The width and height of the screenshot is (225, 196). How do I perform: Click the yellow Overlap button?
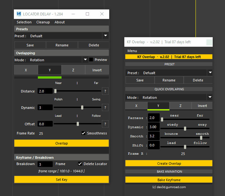(62, 143)
